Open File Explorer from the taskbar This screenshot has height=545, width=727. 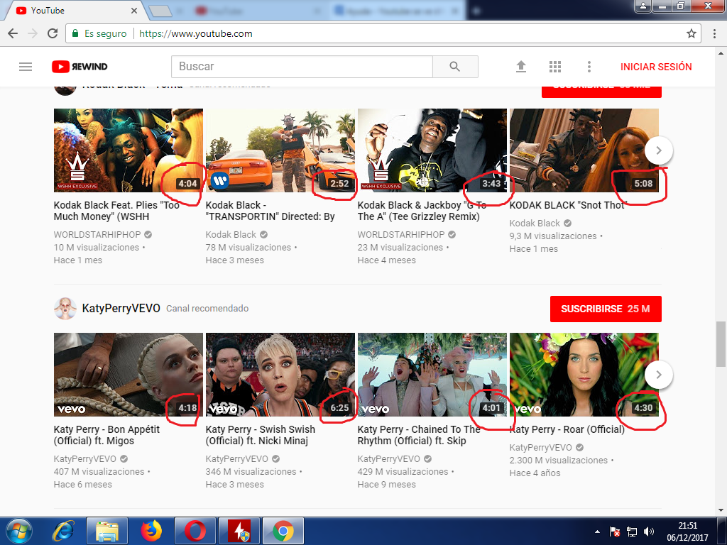pyautogui.click(x=106, y=531)
